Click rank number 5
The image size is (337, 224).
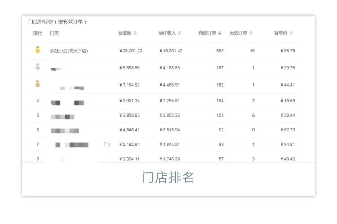coord(38,115)
